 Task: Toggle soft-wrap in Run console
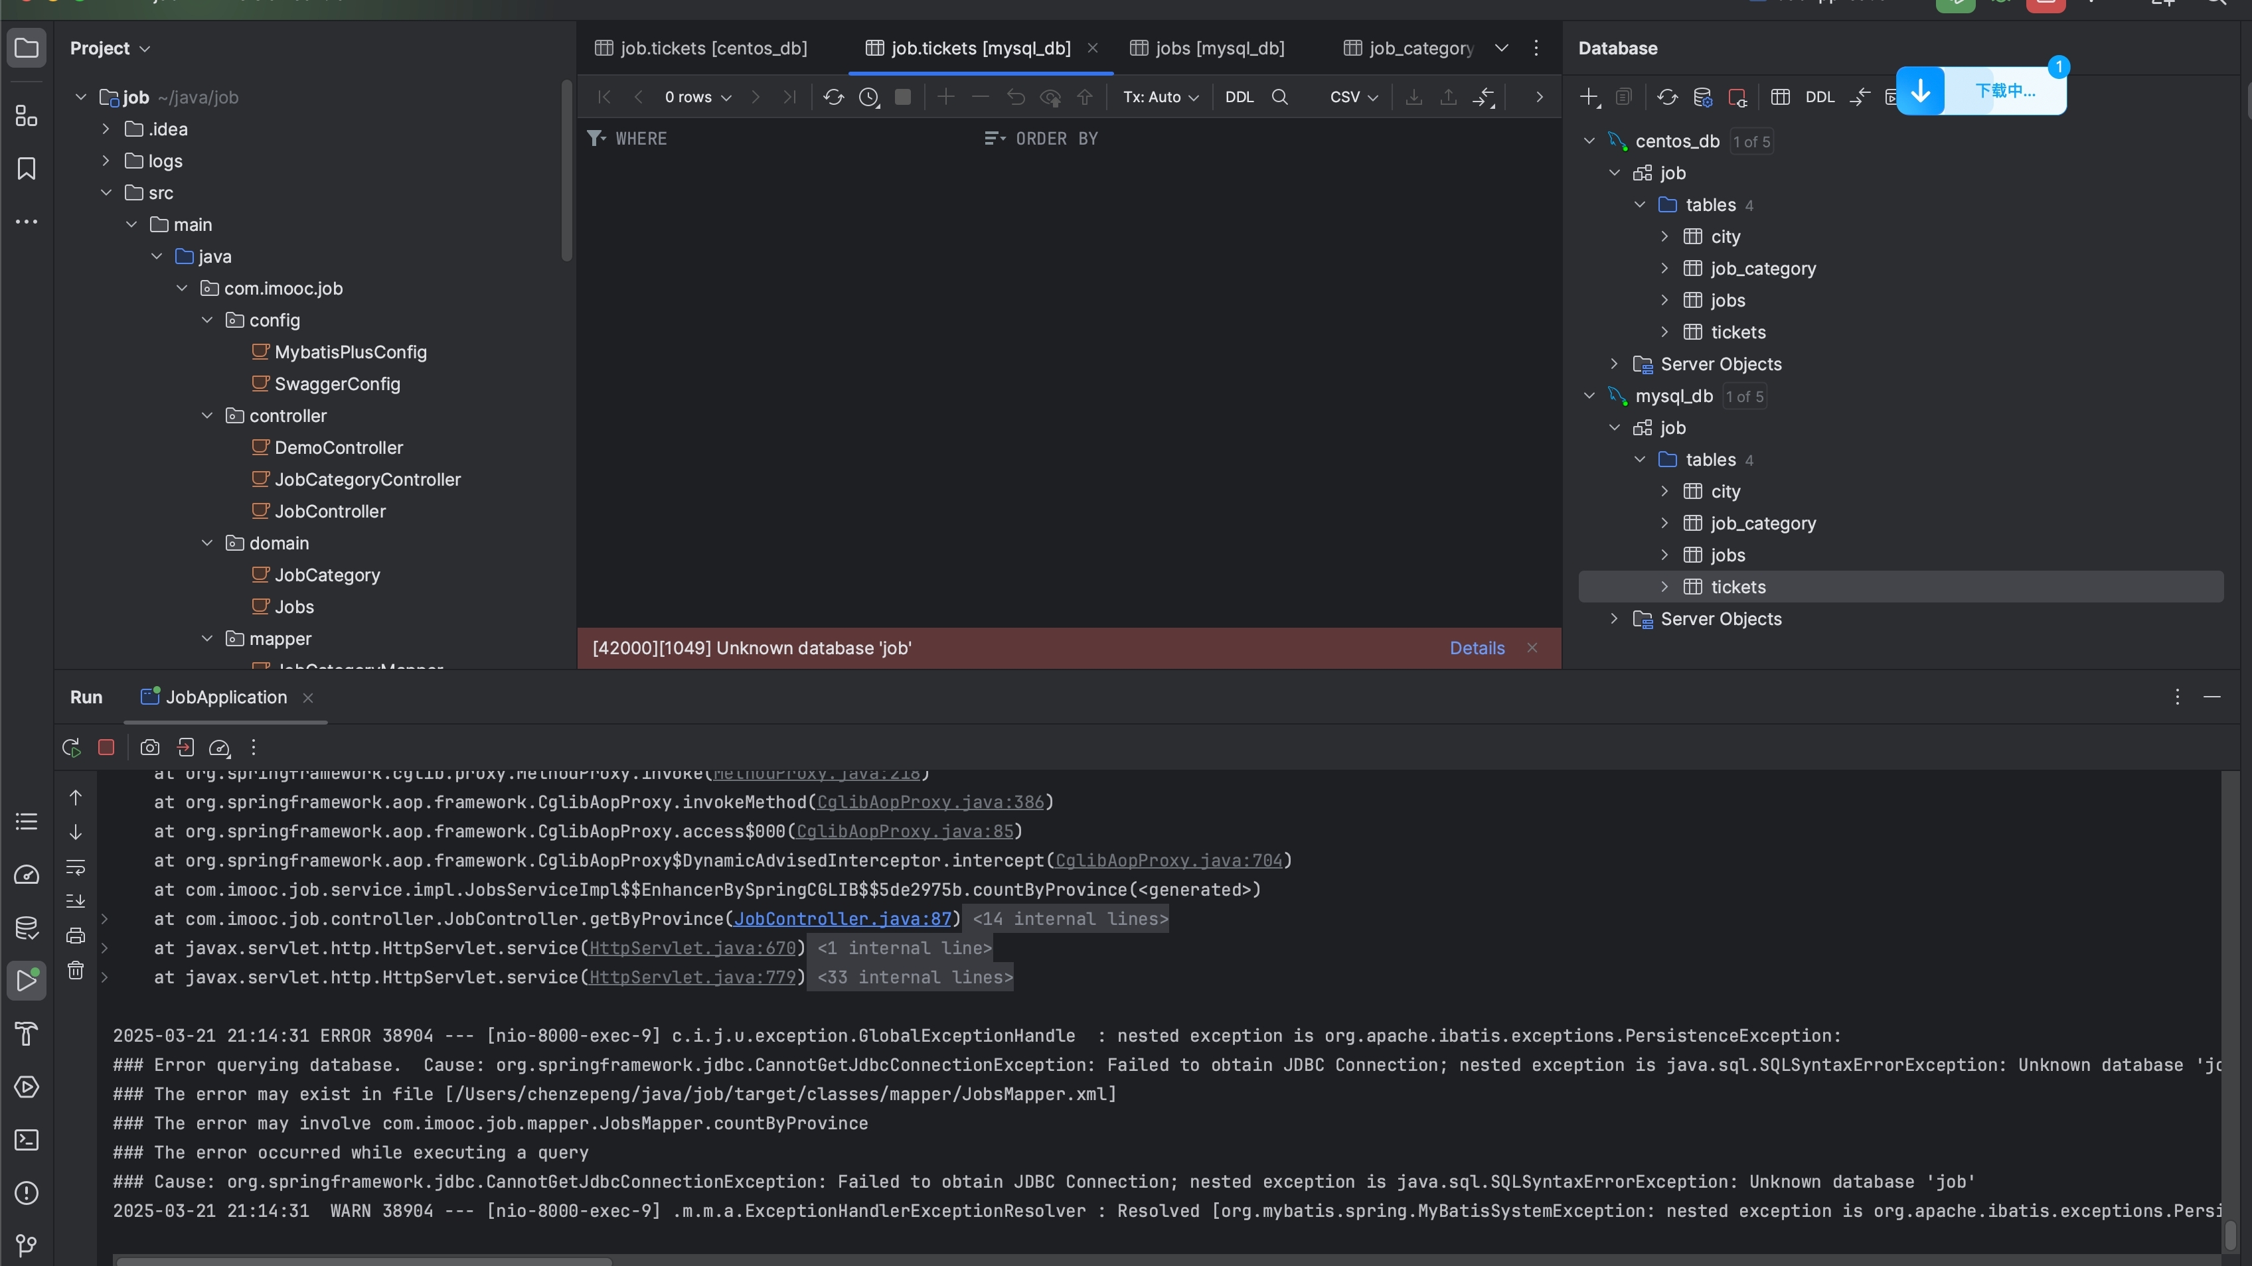(75, 867)
